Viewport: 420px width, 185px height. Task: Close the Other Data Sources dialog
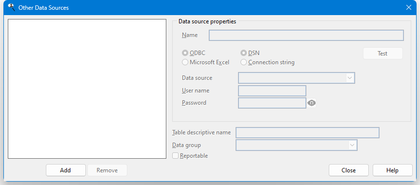coord(408,7)
